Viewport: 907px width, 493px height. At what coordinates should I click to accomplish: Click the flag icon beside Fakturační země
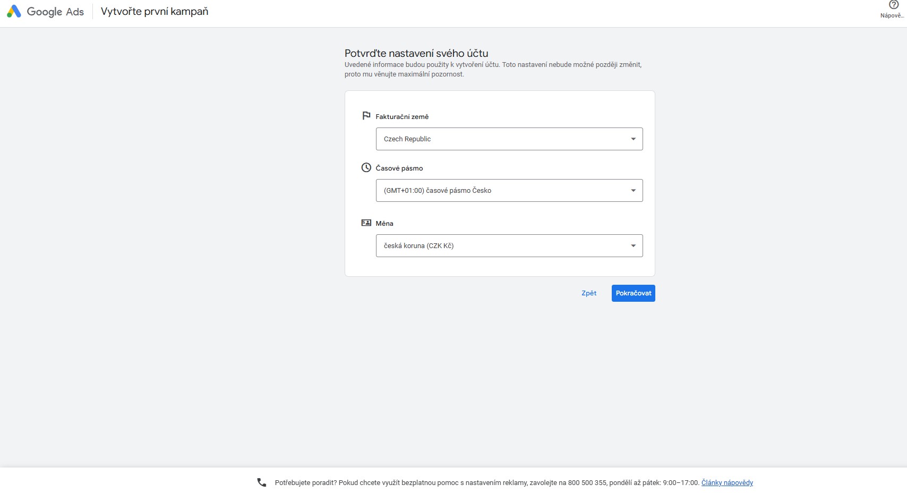pos(366,116)
